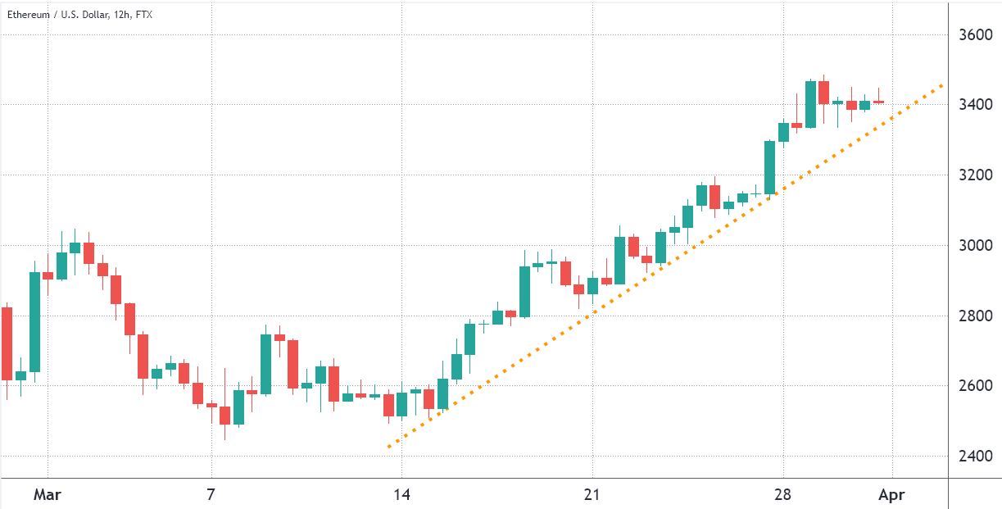Viewport: 1002px width, 509px height.
Task: Pick the 2800 price axis label
Action: (975, 316)
